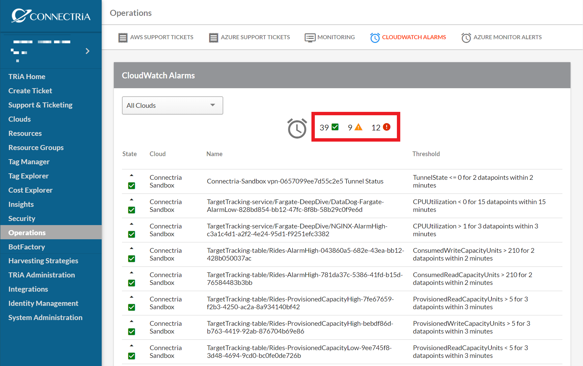Click the Connectria logo

coord(51,16)
